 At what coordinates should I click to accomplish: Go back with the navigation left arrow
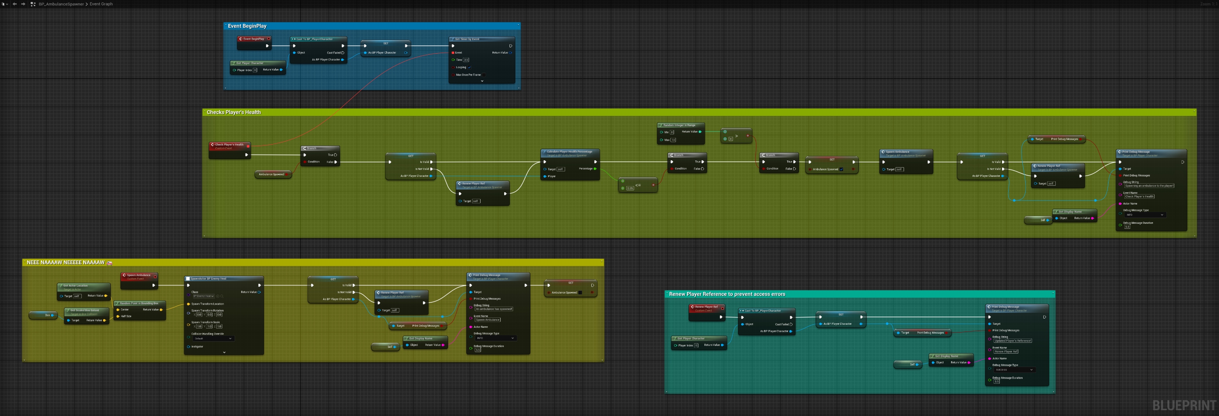tap(15, 4)
